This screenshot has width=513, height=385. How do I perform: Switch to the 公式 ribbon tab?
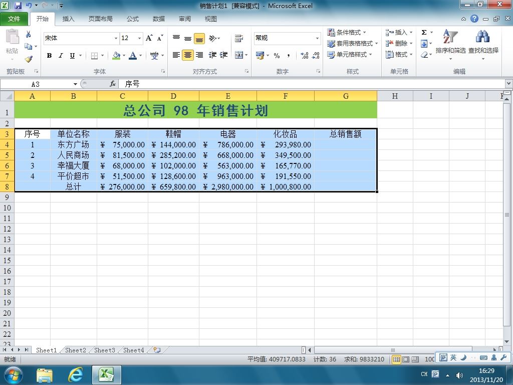[132, 19]
